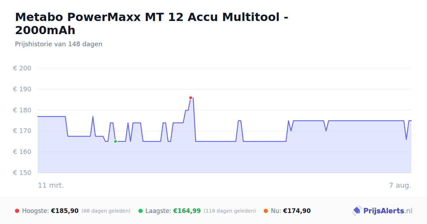Screen dimensions: 427x224
Task: Click the € 180 axis label
Action: (x=22, y=110)
